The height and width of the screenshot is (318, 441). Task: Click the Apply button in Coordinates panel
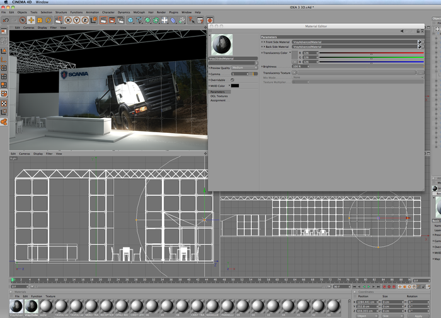[x=418, y=316]
